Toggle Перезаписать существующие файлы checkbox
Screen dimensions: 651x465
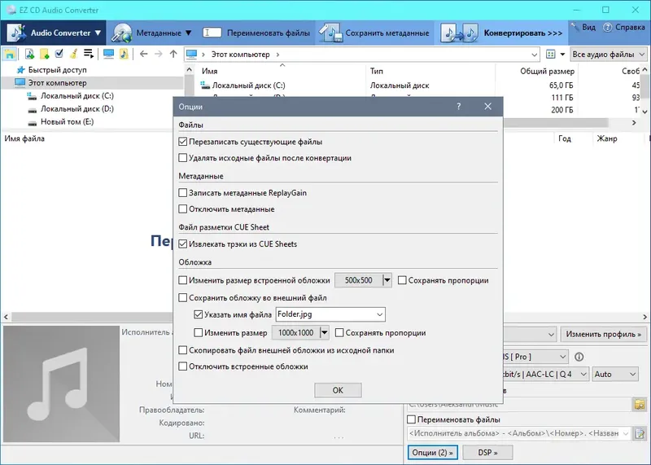tap(182, 142)
